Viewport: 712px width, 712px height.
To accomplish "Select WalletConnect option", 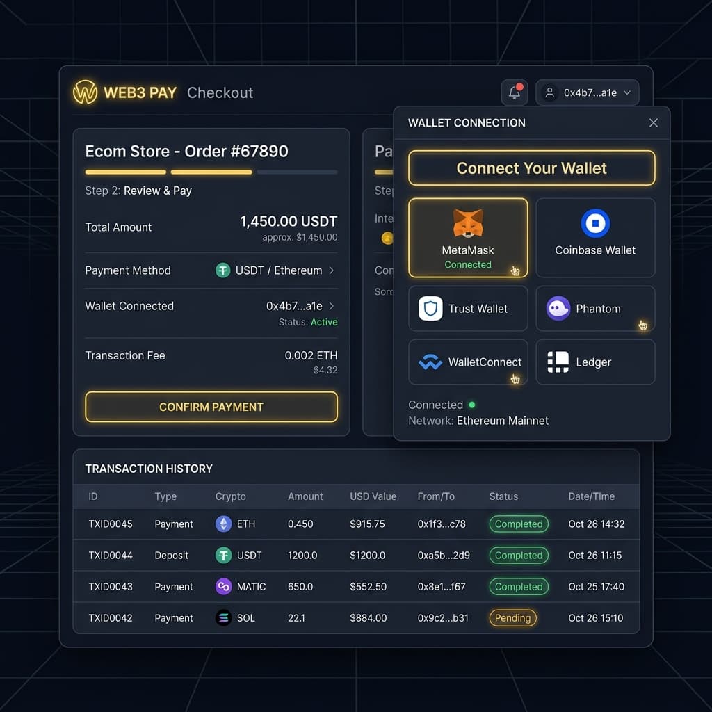I will pos(468,362).
